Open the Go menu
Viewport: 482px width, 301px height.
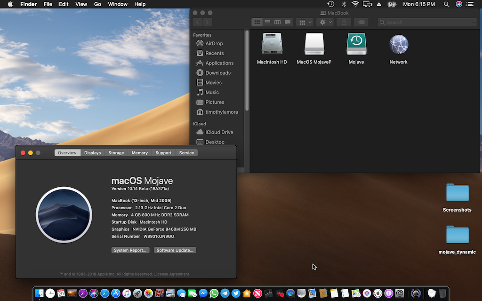(x=97, y=4)
